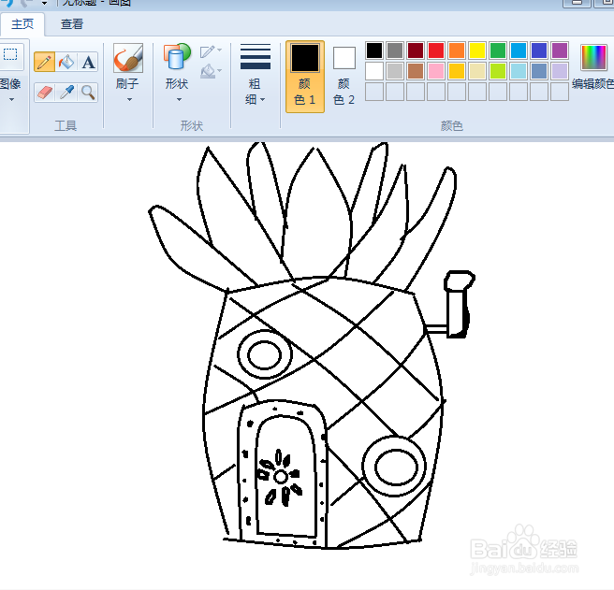Open the Shapes (形状) gallery
The height and width of the screenshot is (590, 614).
click(177, 58)
